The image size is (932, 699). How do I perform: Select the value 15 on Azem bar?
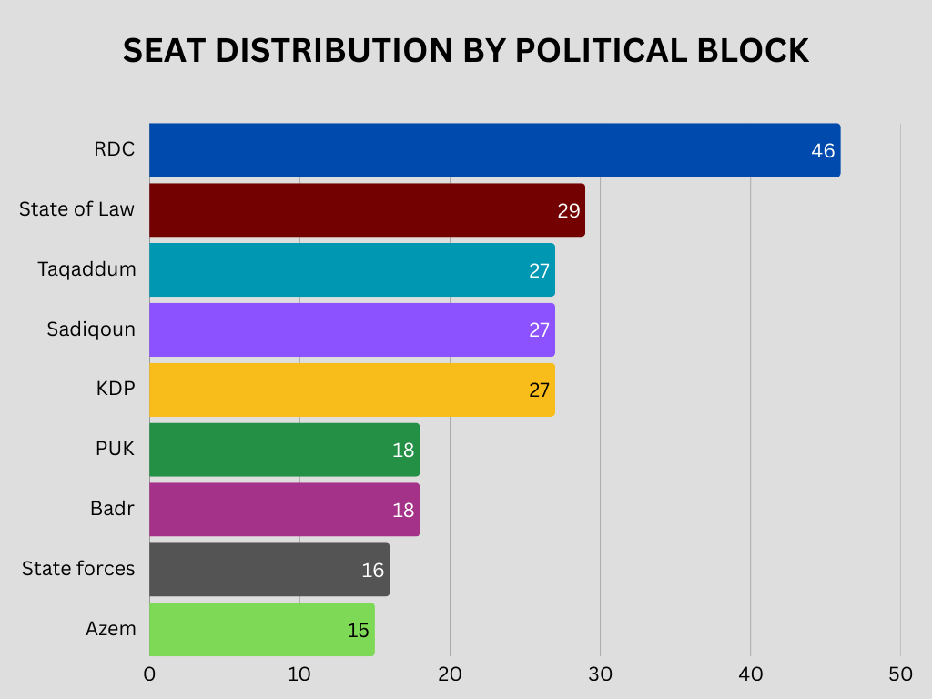tap(359, 630)
